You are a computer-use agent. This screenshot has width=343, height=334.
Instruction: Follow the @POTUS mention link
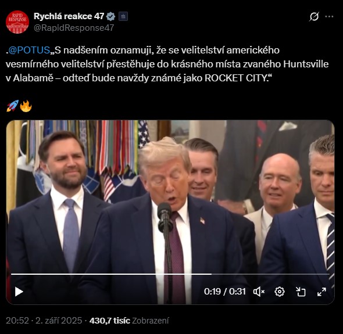pos(29,51)
